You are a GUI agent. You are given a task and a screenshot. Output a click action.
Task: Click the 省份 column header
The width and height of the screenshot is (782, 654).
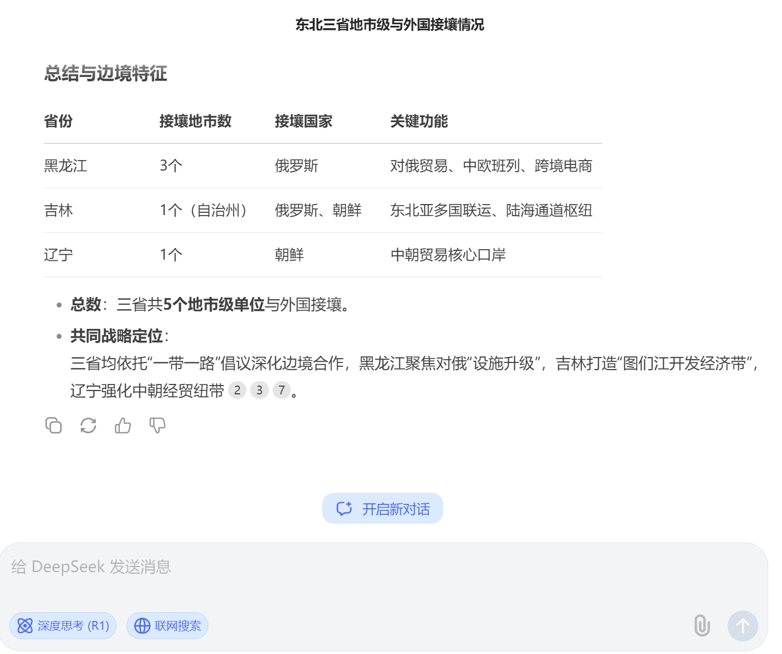pyautogui.click(x=58, y=121)
